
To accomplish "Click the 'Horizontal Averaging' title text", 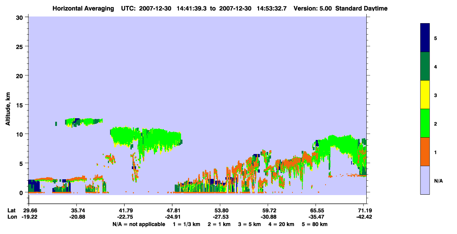I will 83,8.
